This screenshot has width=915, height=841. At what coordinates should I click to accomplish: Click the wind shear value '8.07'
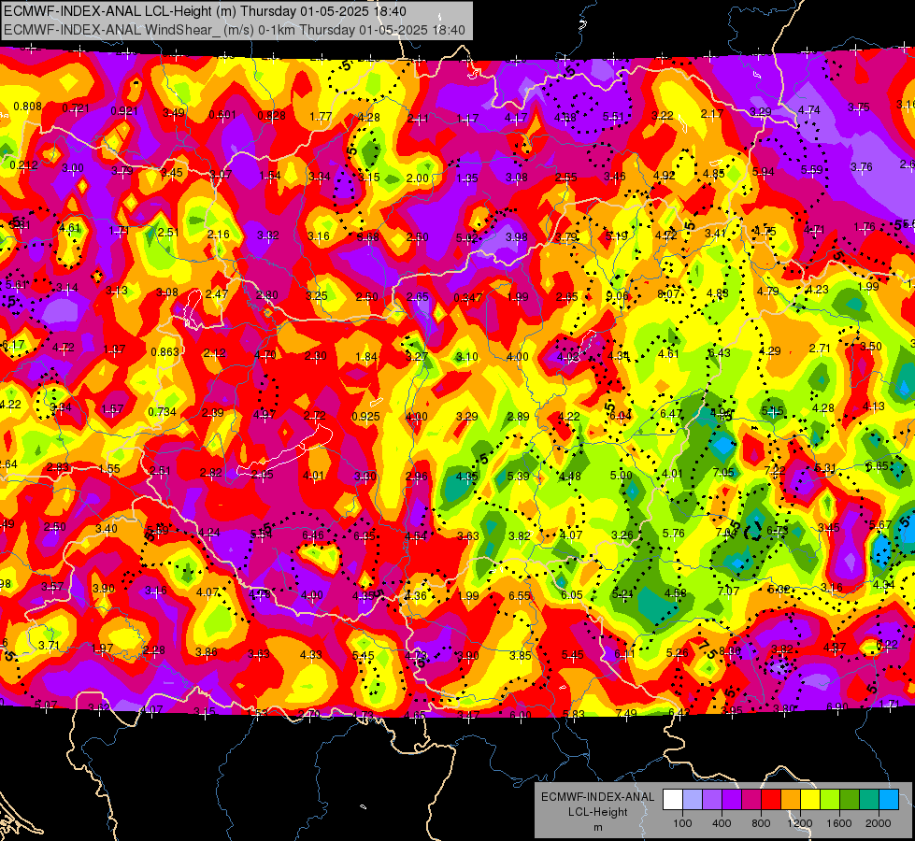[668, 294]
